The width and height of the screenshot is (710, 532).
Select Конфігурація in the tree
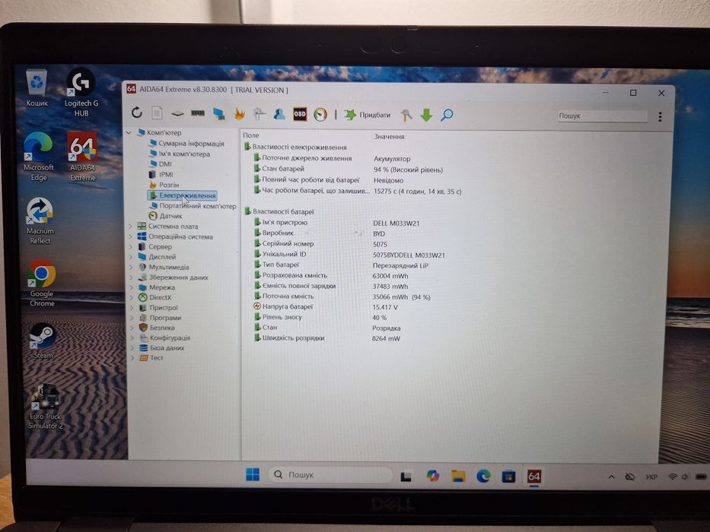[x=165, y=338]
